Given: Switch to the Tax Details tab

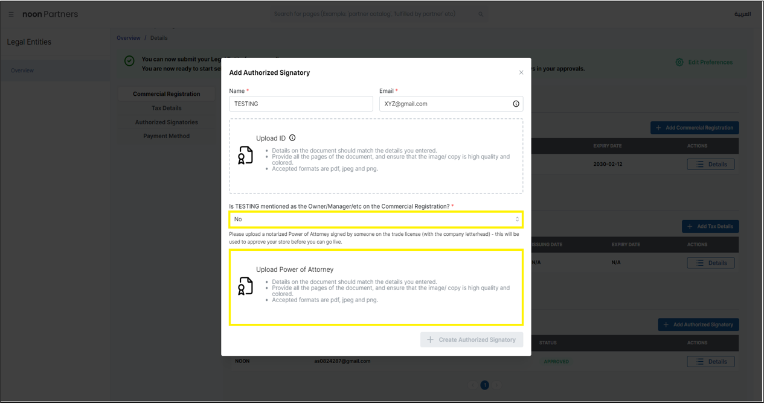Looking at the screenshot, I should point(166,107).
